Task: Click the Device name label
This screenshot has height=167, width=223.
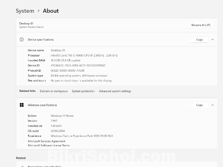Action: click(x=36, y=50)
